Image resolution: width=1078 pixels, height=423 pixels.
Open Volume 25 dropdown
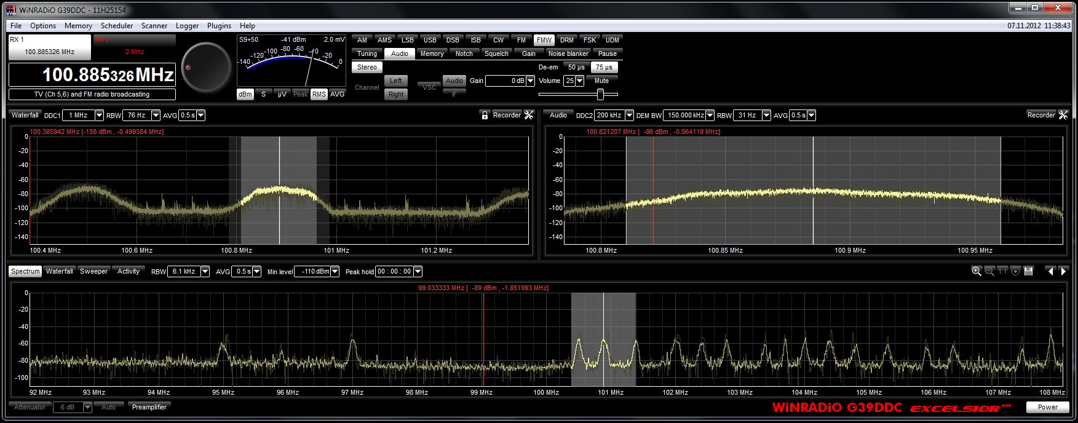tap(579, 81)
